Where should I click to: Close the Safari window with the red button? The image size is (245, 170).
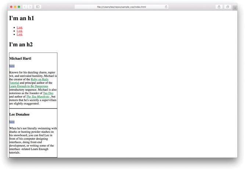(x=11, y=7)
